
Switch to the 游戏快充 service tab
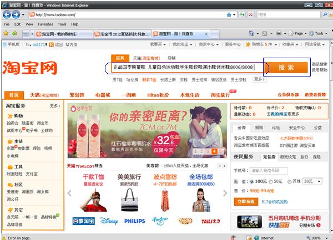(x=287, y=157)
